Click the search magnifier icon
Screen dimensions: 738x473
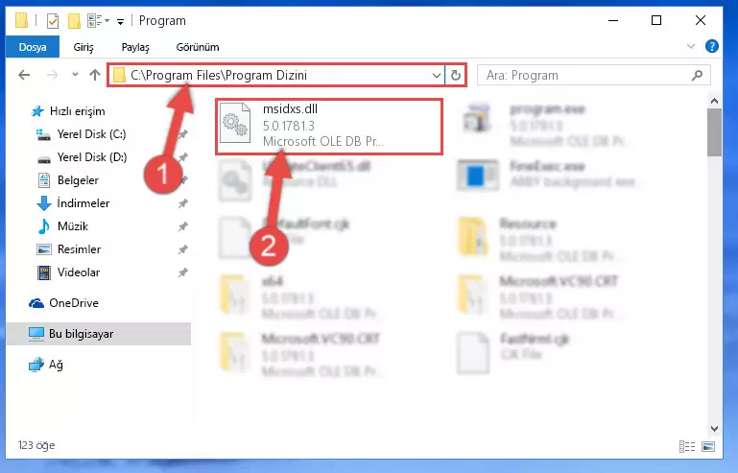pos(697,75)
